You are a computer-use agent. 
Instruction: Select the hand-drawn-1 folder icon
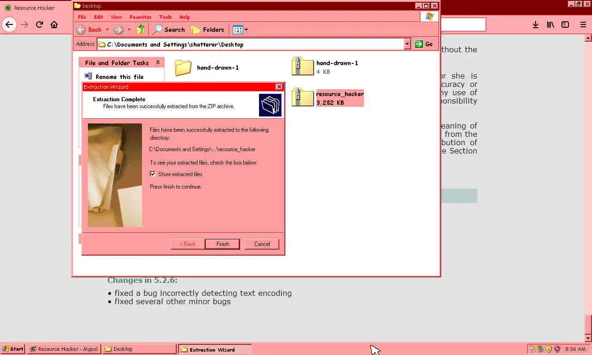[x=183, y=67]
